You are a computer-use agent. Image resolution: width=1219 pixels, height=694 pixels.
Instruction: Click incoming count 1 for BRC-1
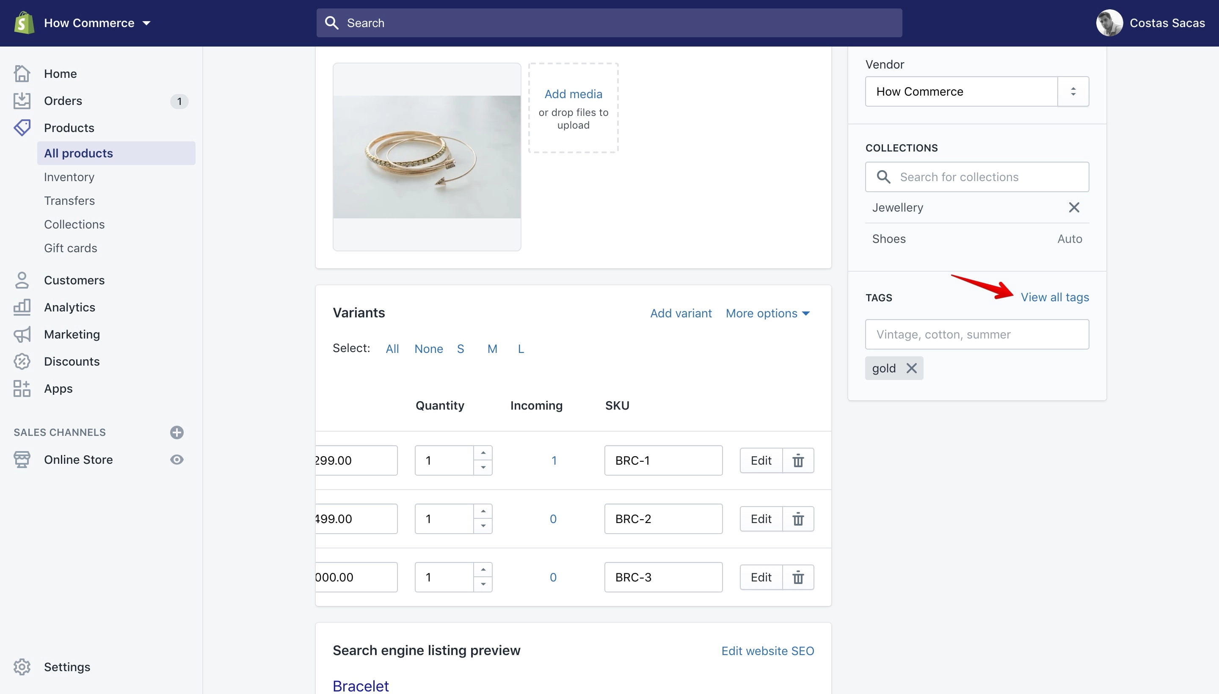[x=554, y=460]
